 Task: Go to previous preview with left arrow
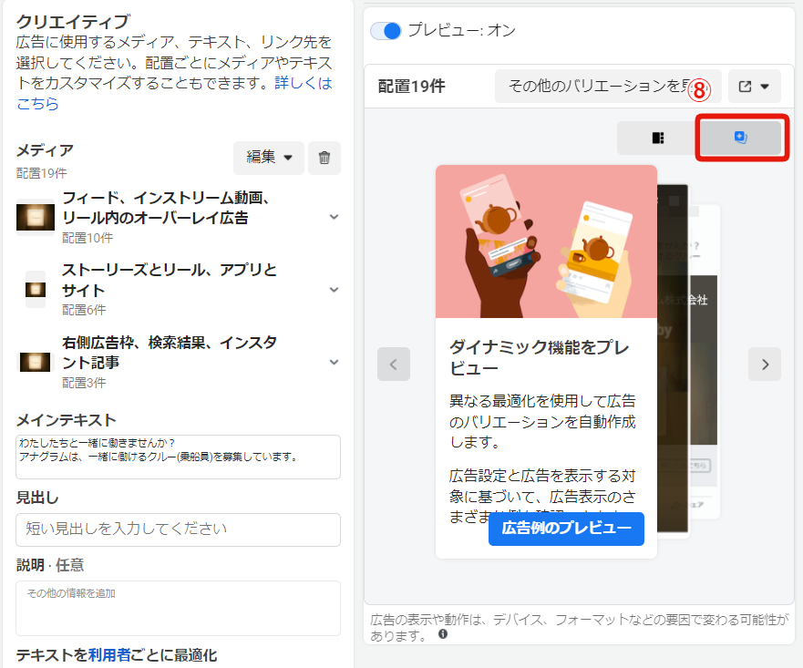click(x=394, y=365)
